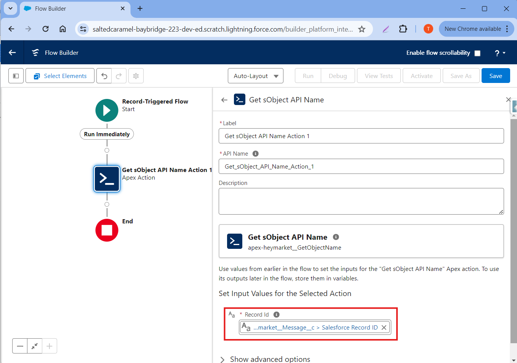Enable flow scrollability checkbox
This screenshot has height=363, width=517.
pyautogui.click(x=477, y=53)
